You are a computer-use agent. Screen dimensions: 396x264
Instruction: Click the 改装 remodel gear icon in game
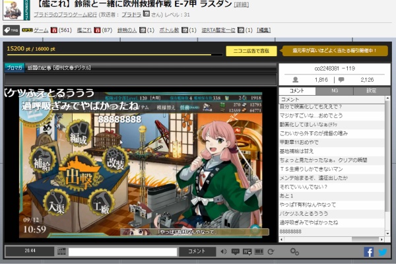tap(115, 161)
